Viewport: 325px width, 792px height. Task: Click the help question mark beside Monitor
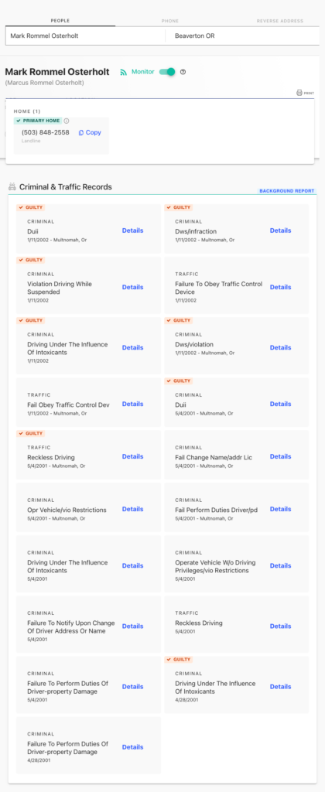pos(183,72)
